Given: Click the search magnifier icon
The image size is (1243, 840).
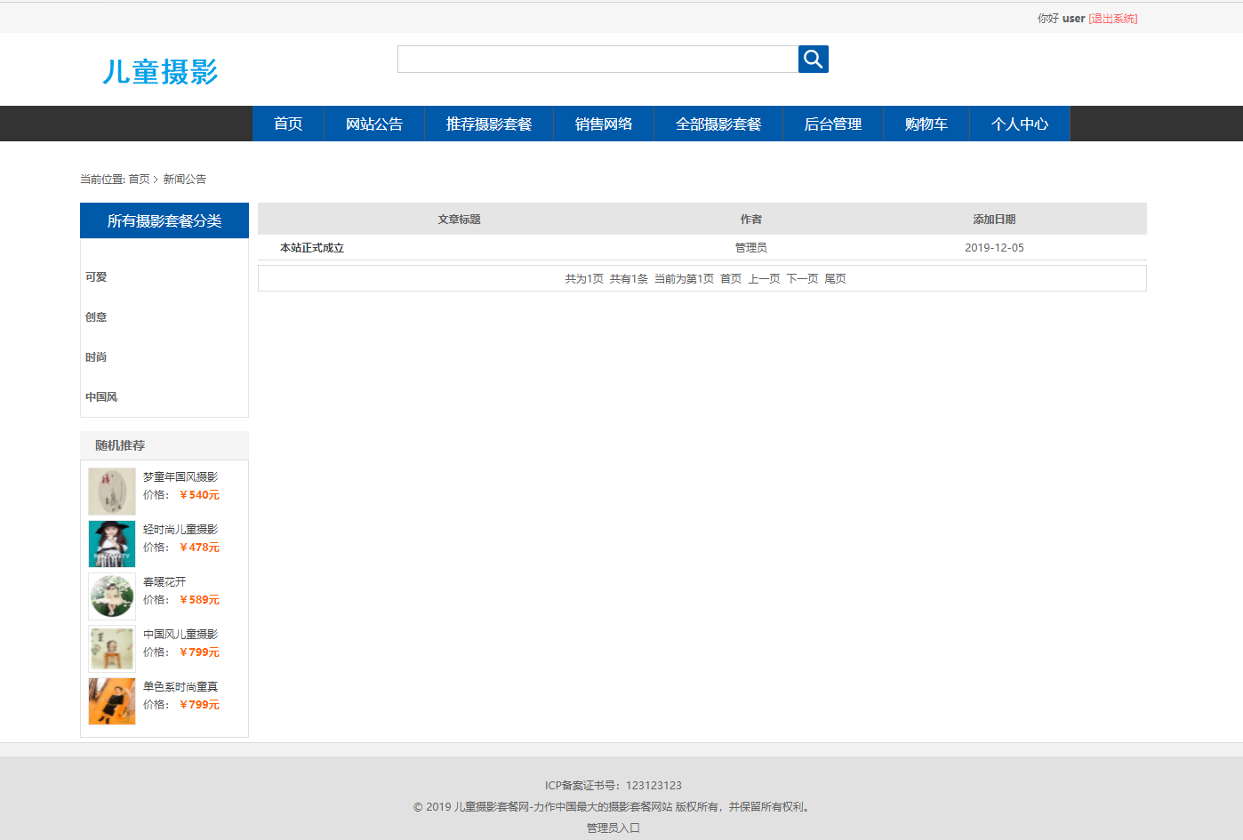Looking at the screenshot, I should tap(812, 59).
